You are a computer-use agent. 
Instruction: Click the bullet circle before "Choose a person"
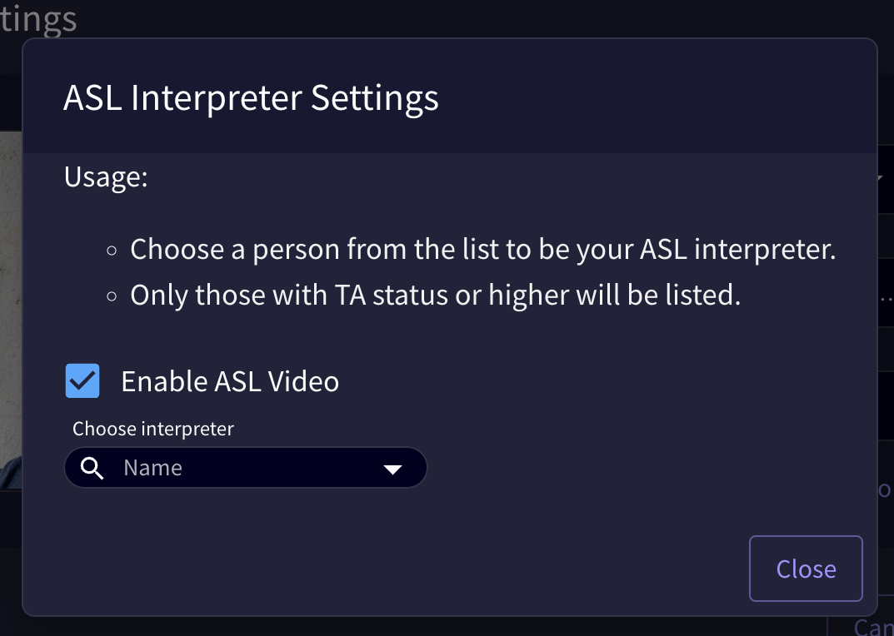click(112, 251)
